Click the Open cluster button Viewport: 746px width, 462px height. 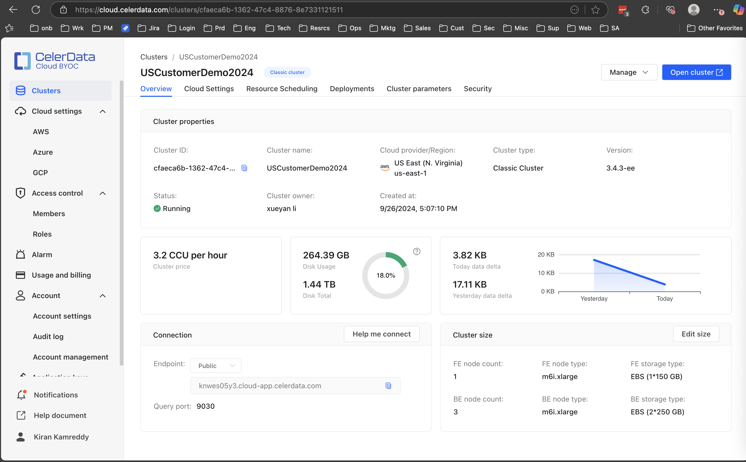[696, 72]
